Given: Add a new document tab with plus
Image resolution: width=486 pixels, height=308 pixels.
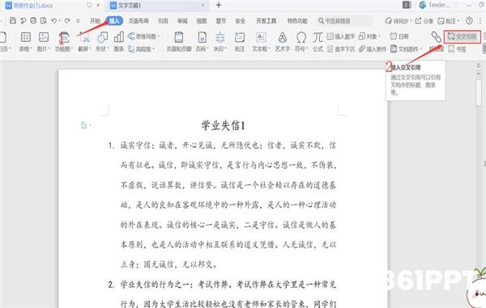Looking at the screenshot, I should coord(219,5).
